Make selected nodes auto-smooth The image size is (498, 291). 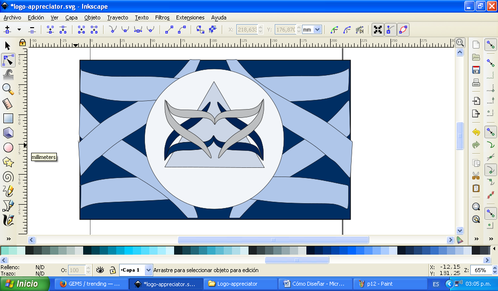pos(151,30)
